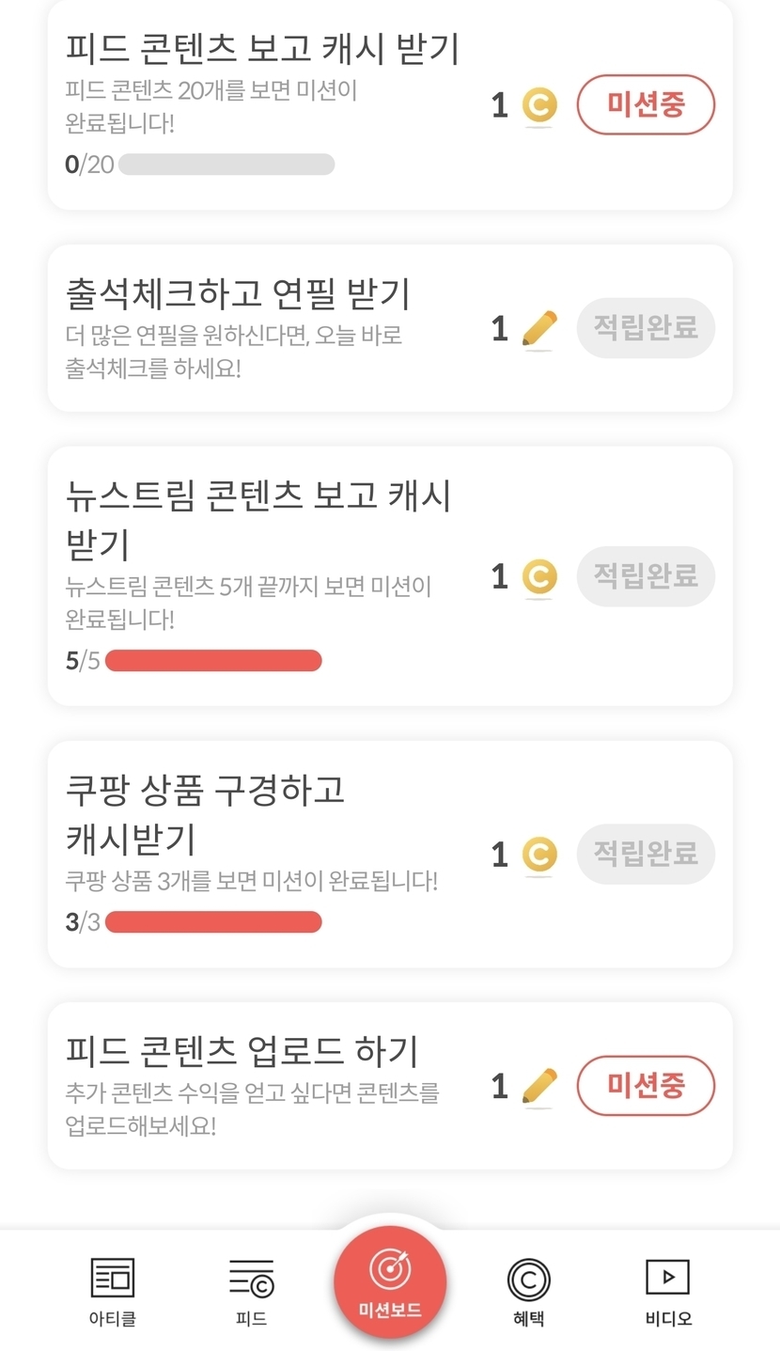Tap the pencil icon in 출석체크 mission
Screen dimensions: 780x1351
click(x=539, y=329)
